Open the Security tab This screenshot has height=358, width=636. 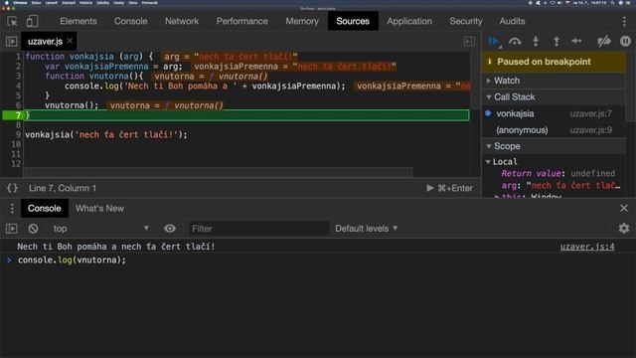click(x=466, y=21)
